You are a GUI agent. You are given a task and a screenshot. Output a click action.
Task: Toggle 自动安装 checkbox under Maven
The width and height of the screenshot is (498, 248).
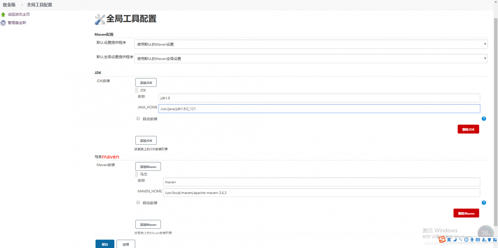[138, 203]
